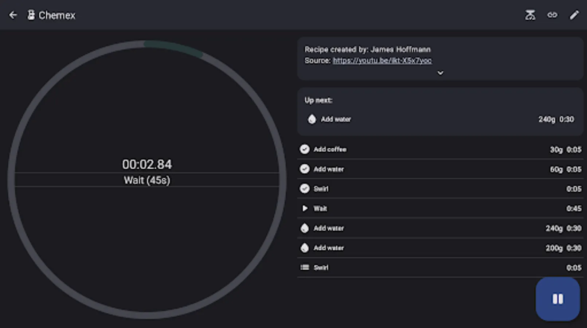Click the list icon beside final Swirl step
This screenshot has height=328, width=587.
305,268
